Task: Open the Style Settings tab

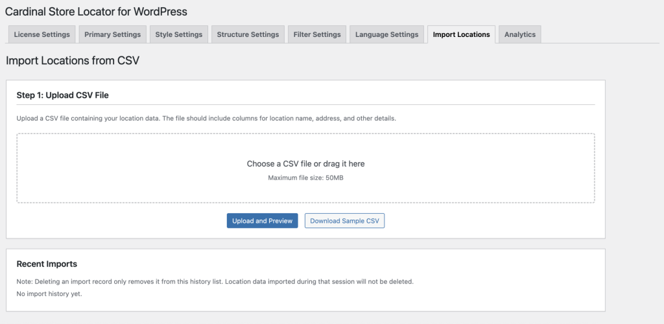Action: click(x=179, y=34)
